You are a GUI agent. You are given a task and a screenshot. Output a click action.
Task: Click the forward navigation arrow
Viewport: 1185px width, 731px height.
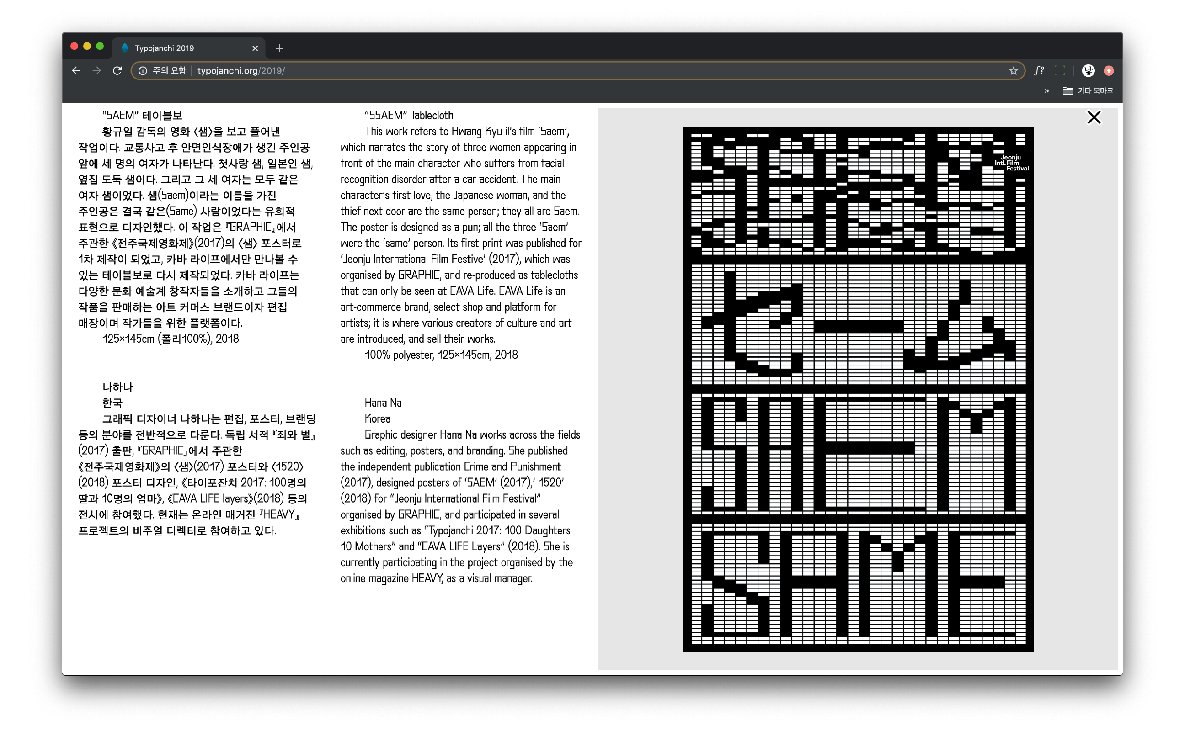click(x=97, y=70)
